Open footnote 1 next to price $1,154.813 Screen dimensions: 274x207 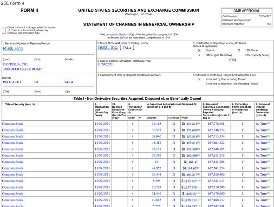198,123
